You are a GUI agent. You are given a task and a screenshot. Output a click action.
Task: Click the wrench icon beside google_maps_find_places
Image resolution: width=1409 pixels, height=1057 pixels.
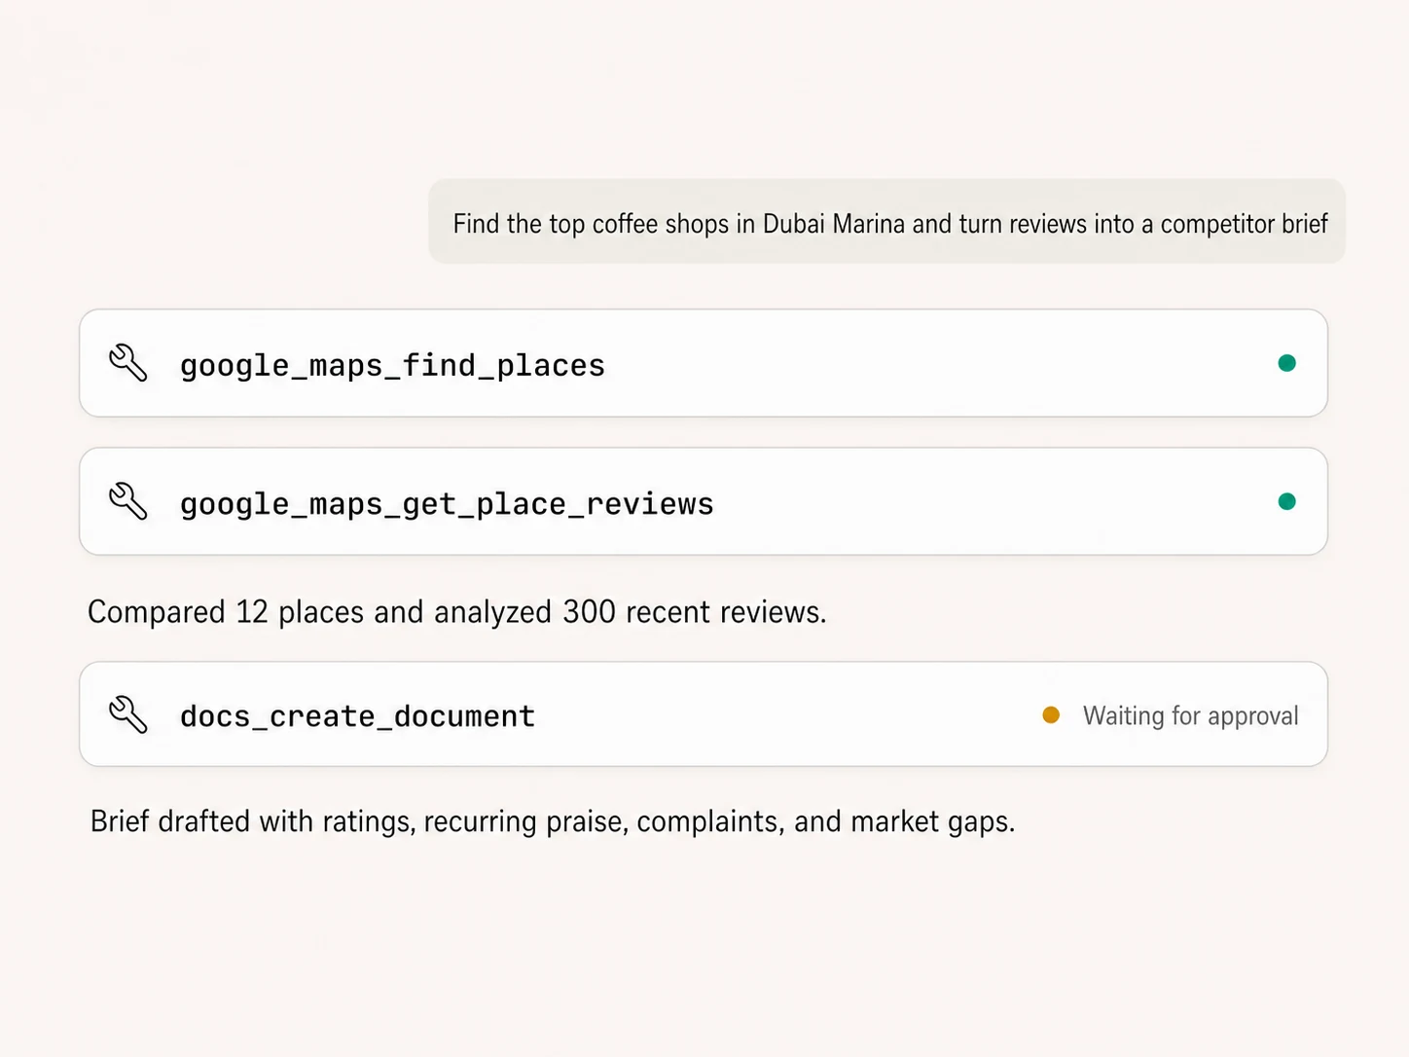(128, 363)
